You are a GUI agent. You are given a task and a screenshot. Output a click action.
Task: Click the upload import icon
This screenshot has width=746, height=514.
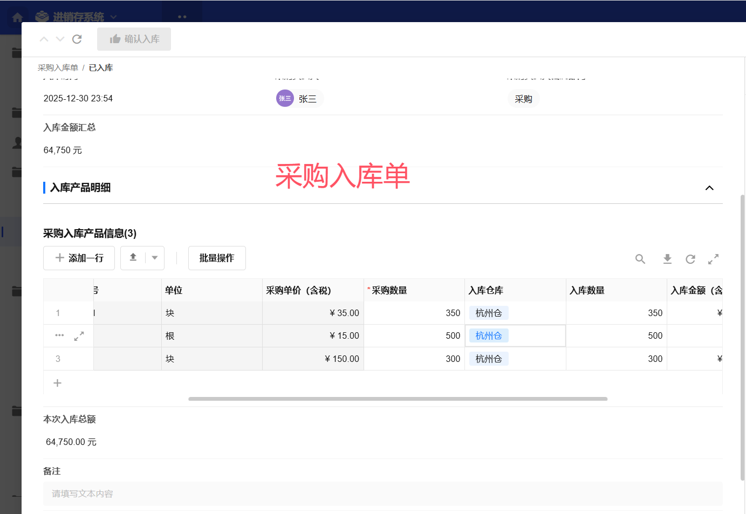[133, 258]
